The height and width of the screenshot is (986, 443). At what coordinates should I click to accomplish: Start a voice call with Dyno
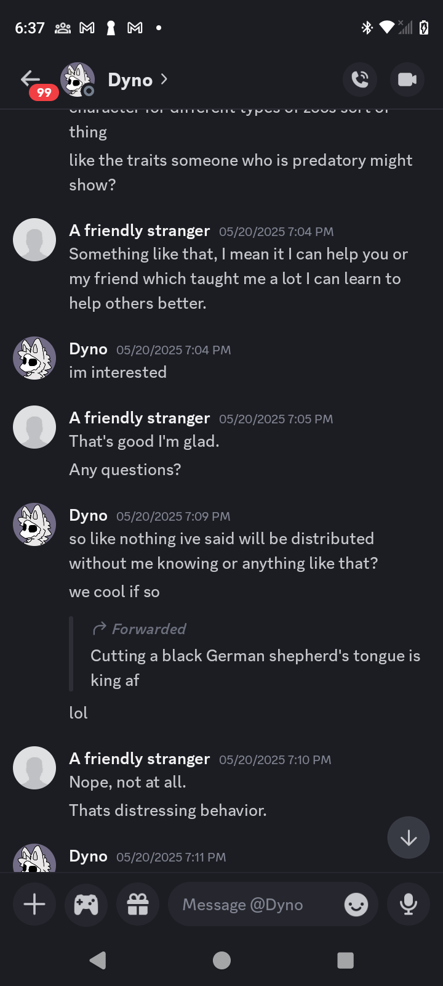pyautogui.click(x=360, y=79)
